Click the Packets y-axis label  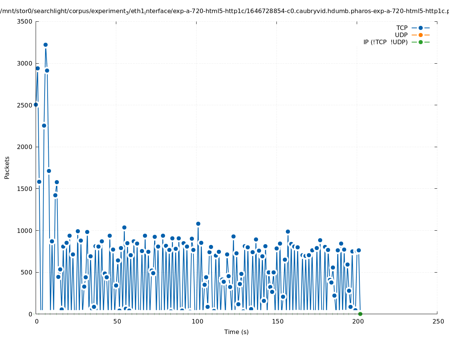(x=7, y=167)
